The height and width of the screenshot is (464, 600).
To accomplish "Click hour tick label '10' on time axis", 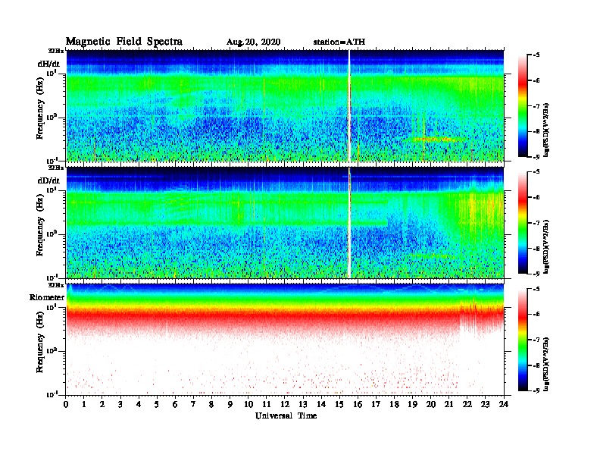I will click(248, 404).
